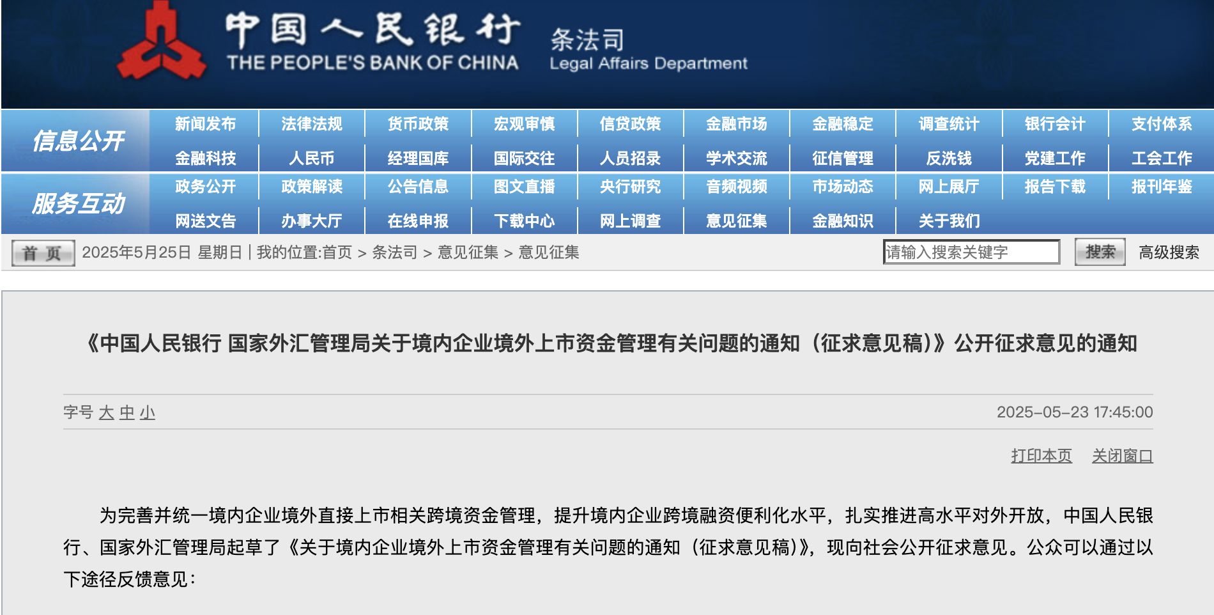Click the 金融知识 nav link
The width and height of the screenshot is (1214, 615).
842,221
